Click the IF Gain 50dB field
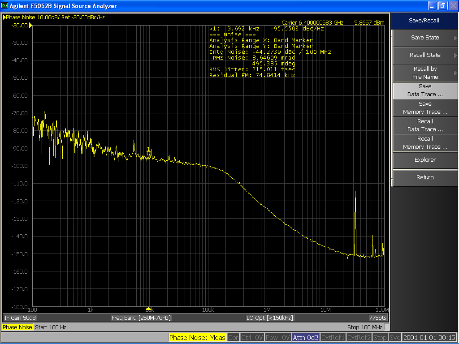The width and height of the screenshot is (459, 344). (x=20, y=318)
